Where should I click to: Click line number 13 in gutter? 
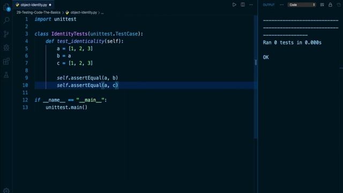click(x=25, y=107)
